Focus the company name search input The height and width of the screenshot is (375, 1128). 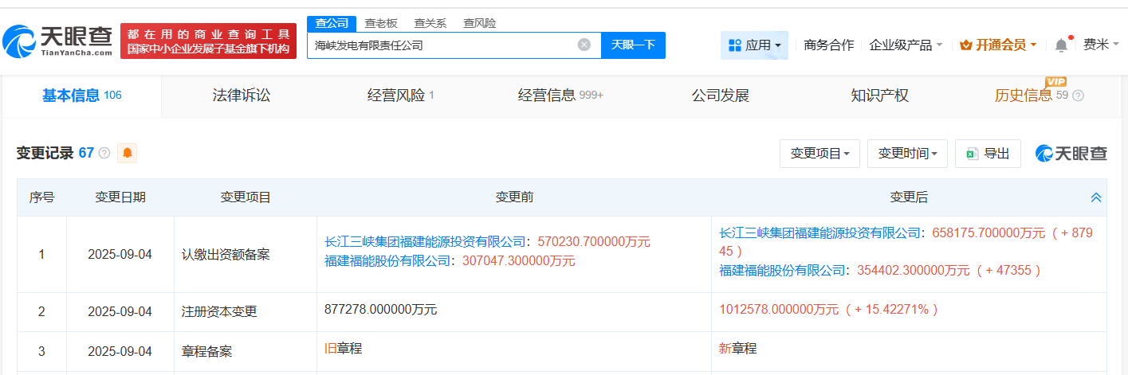[442, 45]
